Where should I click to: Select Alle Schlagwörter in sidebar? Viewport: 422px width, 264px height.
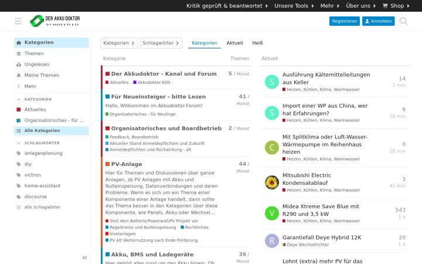[x=51, y=207]
